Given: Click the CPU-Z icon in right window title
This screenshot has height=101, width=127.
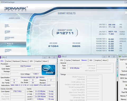Looking at the screenshot, I should (x=60, y=57).
